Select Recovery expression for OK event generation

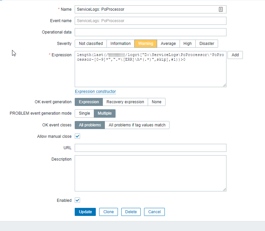125,102
